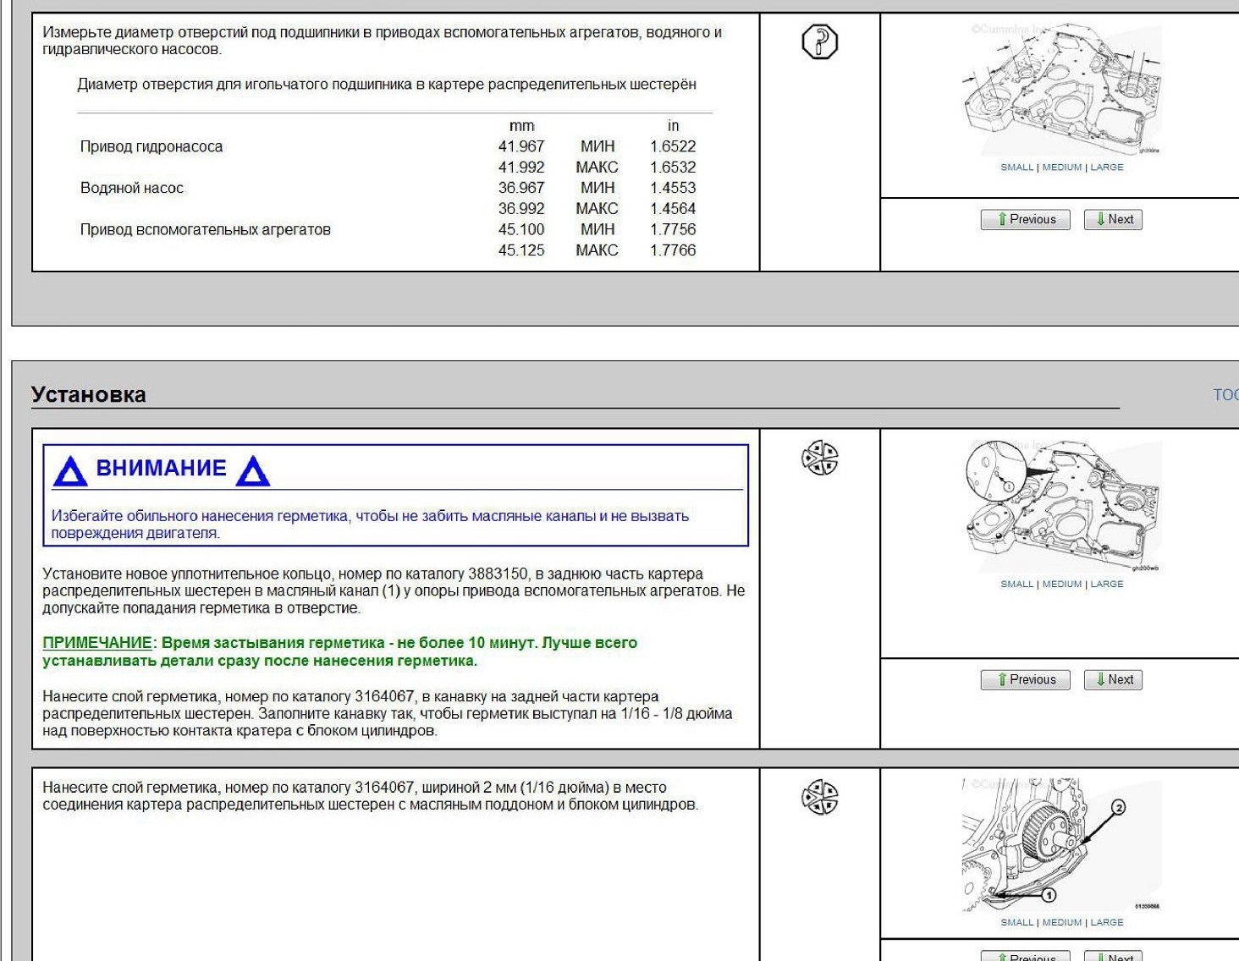Click the value 45.125 in mm column
Viewport: 1239px width, 961px height.
[521, 250]
